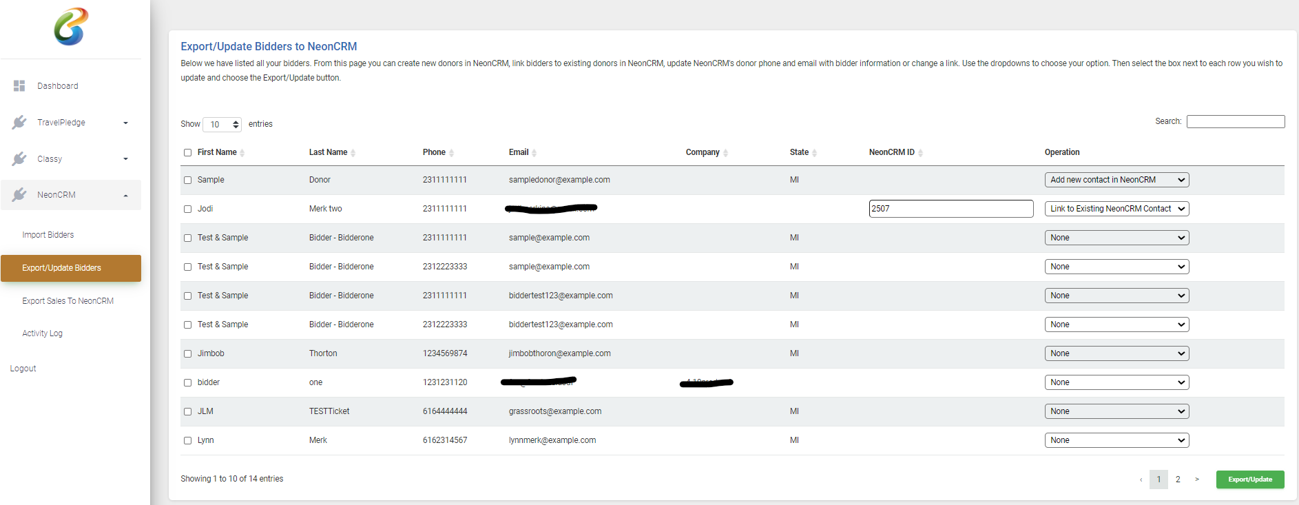Click page 1 pagination button

(1158, 480)
